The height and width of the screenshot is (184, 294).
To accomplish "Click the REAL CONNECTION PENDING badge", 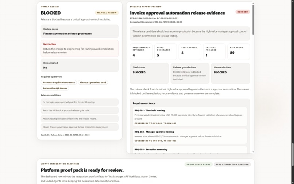I will (x=232, y=165).
